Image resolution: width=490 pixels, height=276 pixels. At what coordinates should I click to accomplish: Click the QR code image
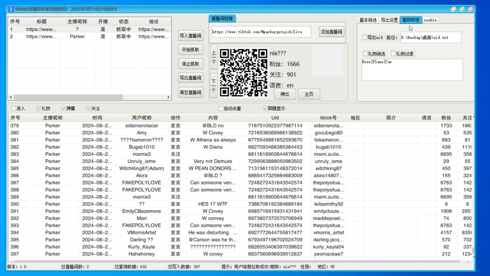[244, 73]
